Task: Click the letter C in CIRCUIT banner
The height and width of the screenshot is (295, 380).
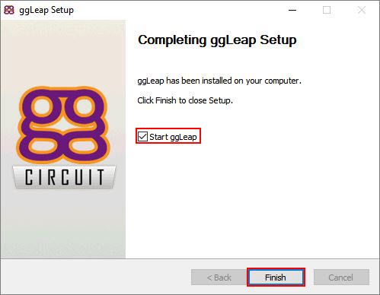Action: tap(30, 177)
